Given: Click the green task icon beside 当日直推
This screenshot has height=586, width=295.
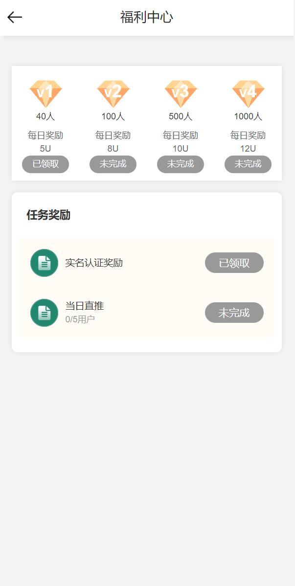Looking at the screenshot, I should (x=45, y=313).
